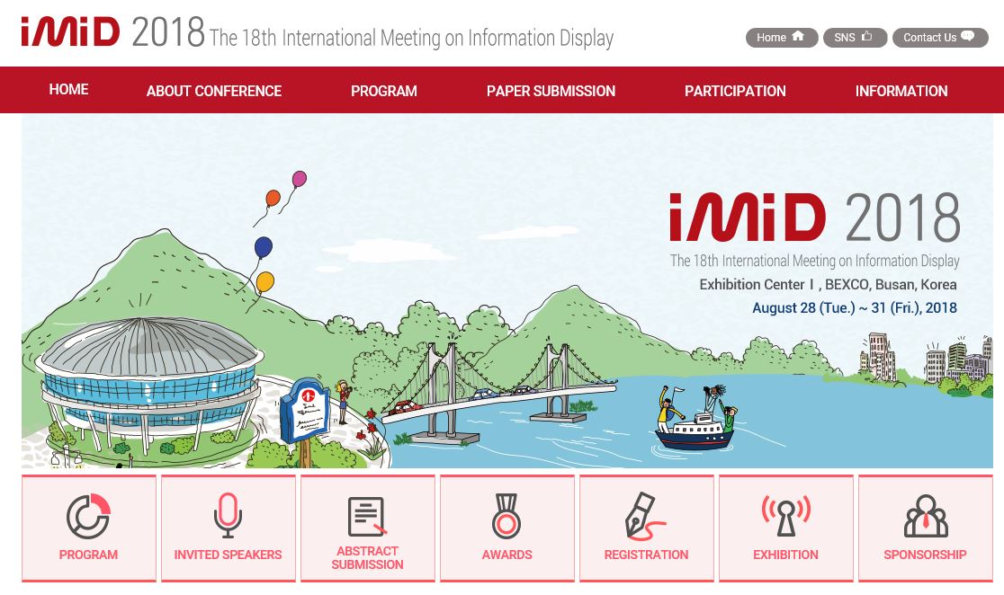The width and height of the screenshot is (1004, 595).
Task: Open the PAPER SUBMISSION menu
Action: click(x=551, y=91)
